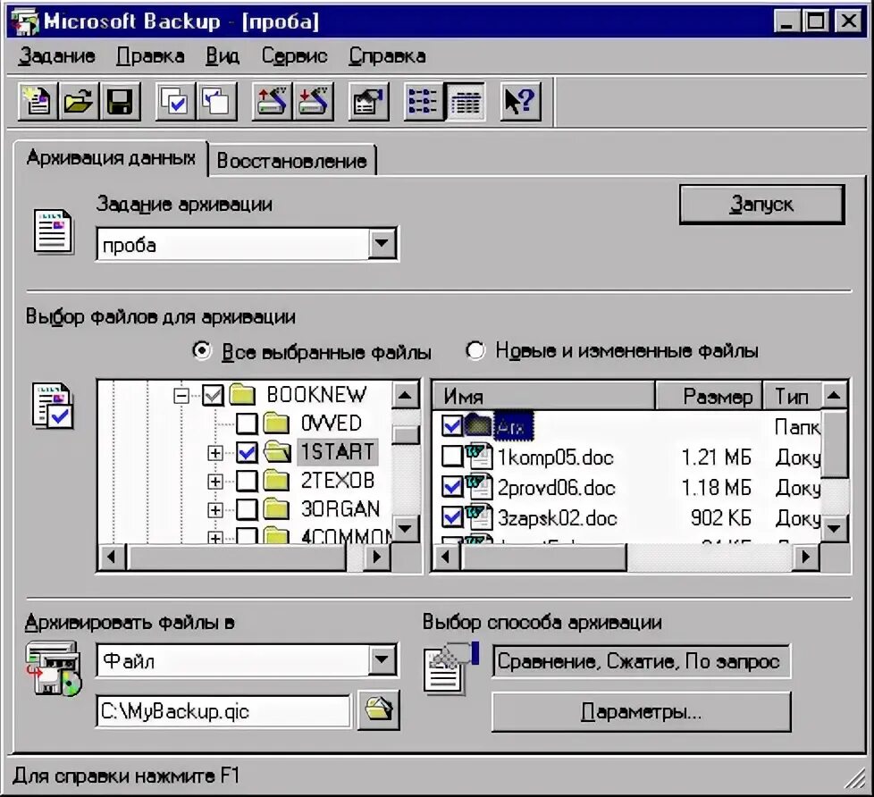Click the BOOKNEW folder icon
Image resolution: width=874 pixels, height=797 pixels.
coord(242,395)
